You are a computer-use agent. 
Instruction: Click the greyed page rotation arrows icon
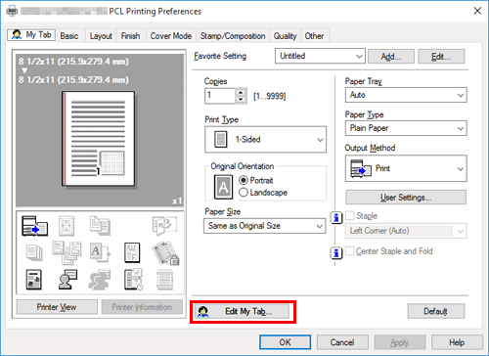[164, 226]
